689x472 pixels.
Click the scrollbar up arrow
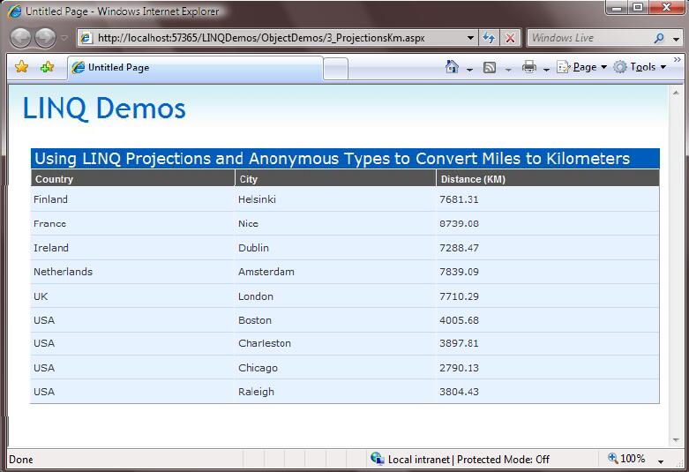pos(676,93)
